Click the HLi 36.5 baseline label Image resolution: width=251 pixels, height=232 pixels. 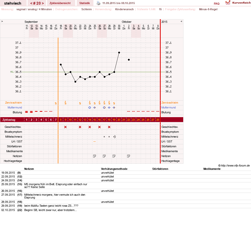point(16,72)
